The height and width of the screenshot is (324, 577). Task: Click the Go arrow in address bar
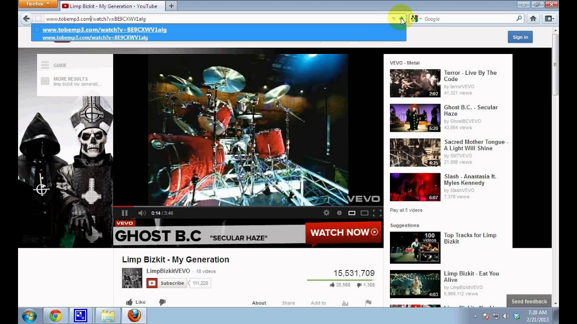point(401,19)
